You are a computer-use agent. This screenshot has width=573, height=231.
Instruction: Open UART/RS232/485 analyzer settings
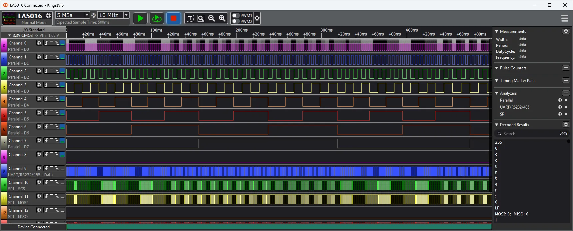[560, 107]
